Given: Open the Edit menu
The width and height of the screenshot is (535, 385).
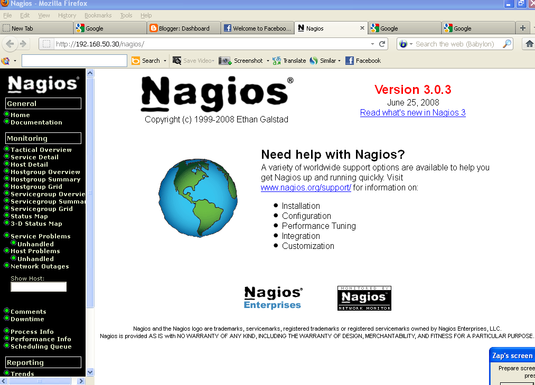Looking at the screenshot, I should [25, 15].
